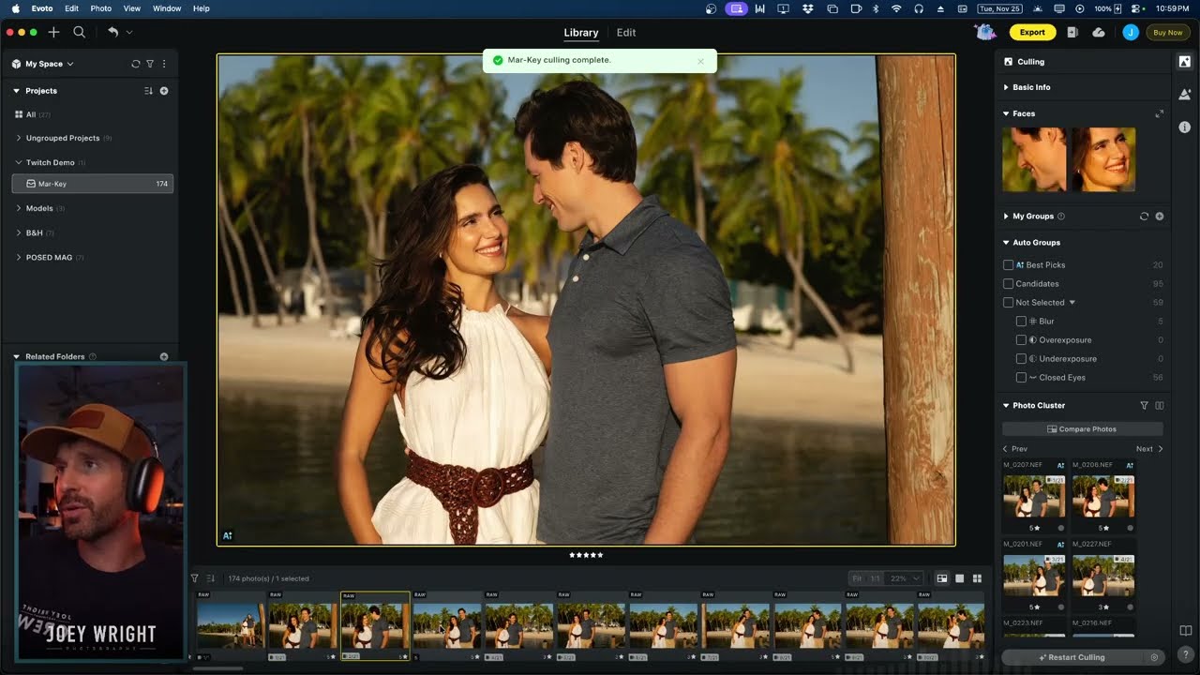Check the Overexposure checkbox

tap(1022, 340)
